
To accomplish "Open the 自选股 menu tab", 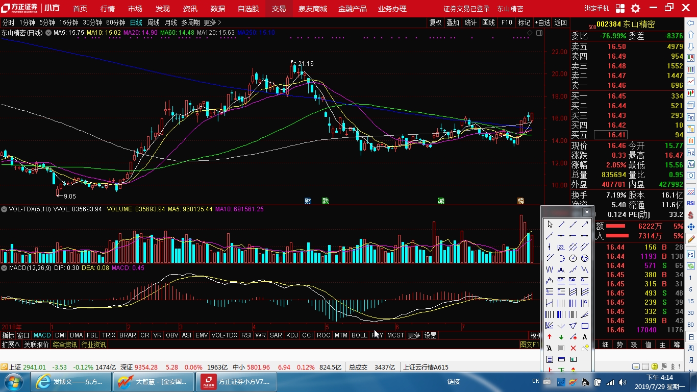I will point(248,9).
